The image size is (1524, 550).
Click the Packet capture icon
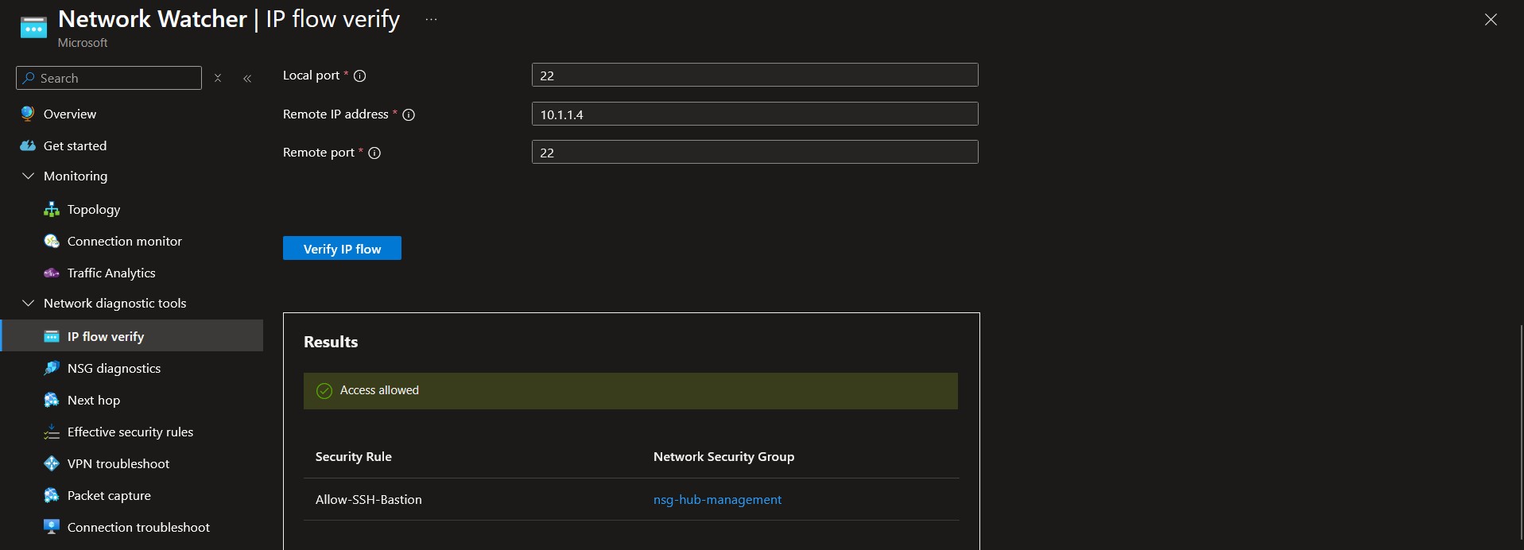pyautogui.click(x=52, y=495)
